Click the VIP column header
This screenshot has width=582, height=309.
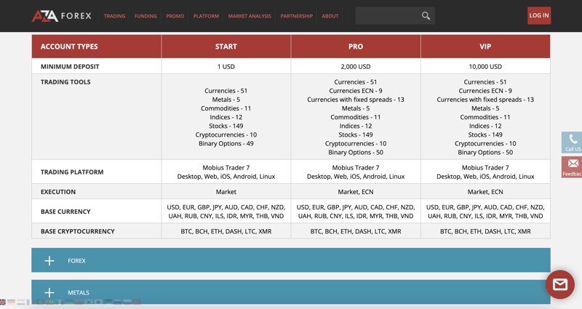pos(485,47)
